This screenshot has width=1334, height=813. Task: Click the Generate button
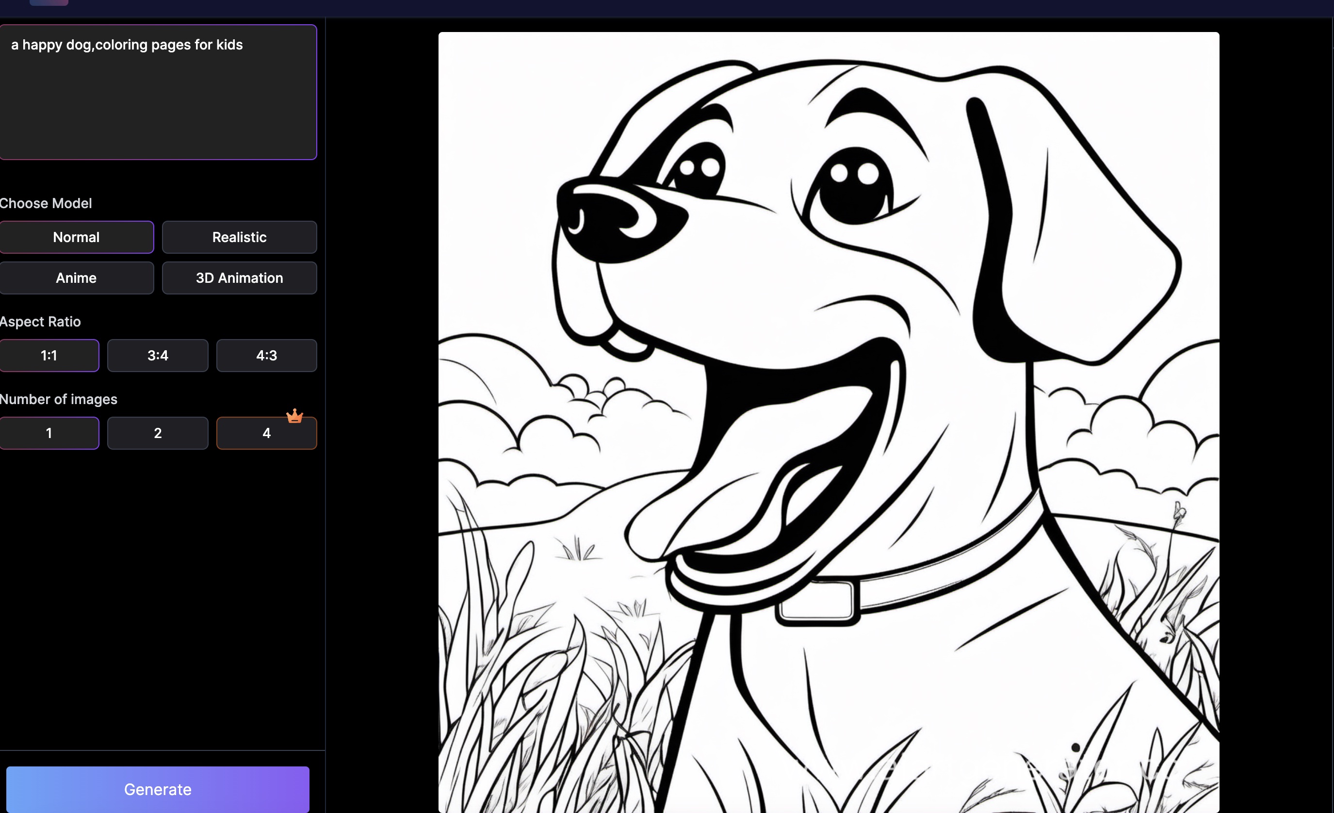(157, 789)
